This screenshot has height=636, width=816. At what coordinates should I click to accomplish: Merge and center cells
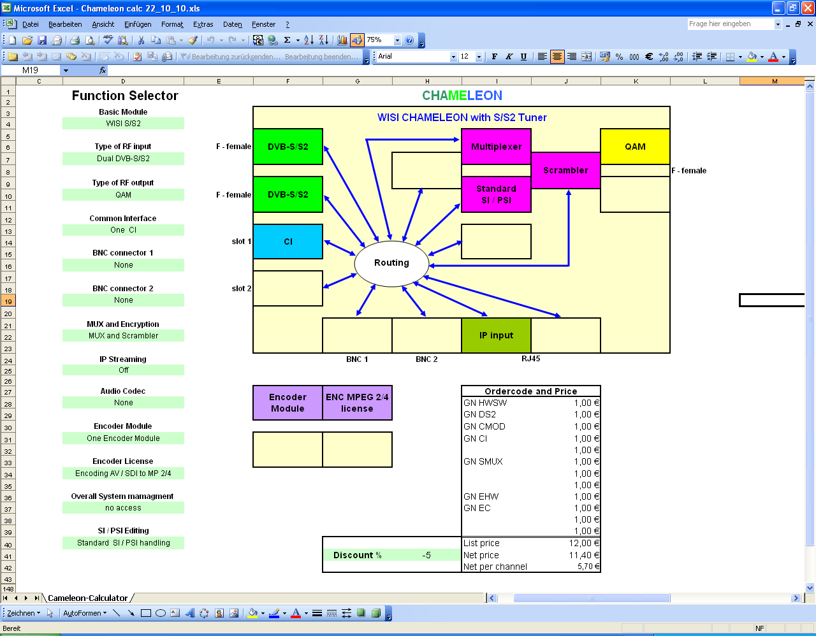tap(586, 57)
